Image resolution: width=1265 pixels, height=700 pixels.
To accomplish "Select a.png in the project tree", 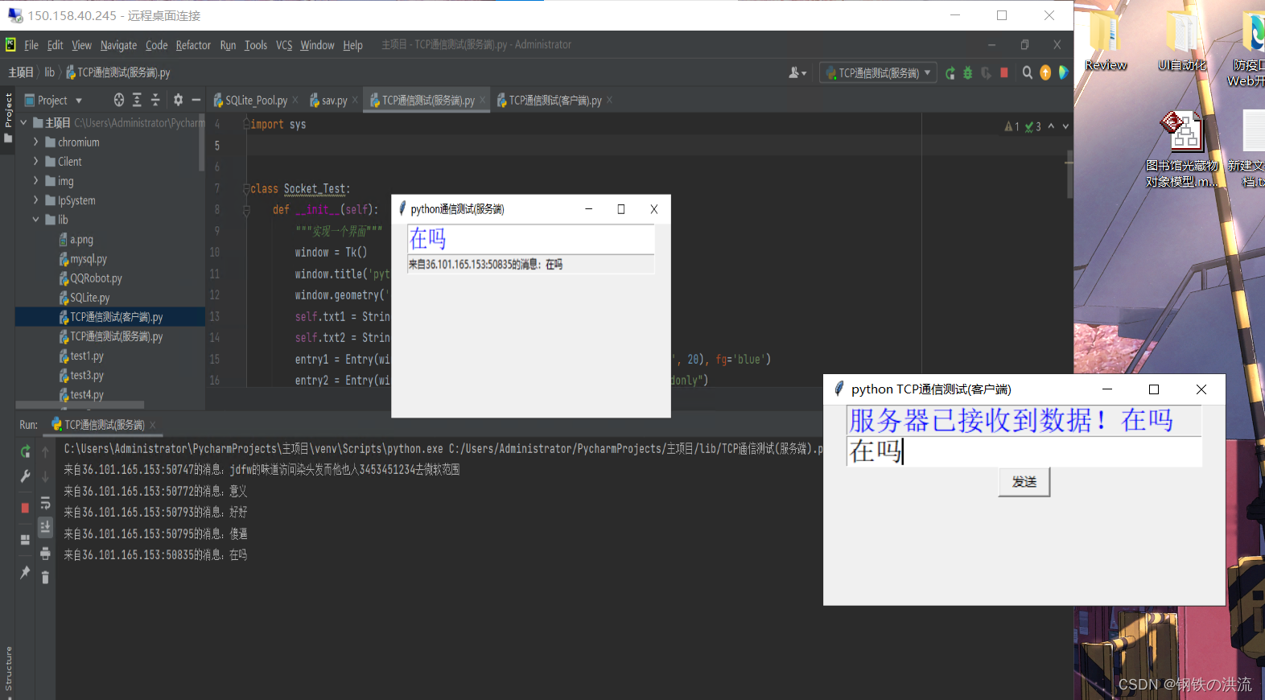I will coord(81,240).
